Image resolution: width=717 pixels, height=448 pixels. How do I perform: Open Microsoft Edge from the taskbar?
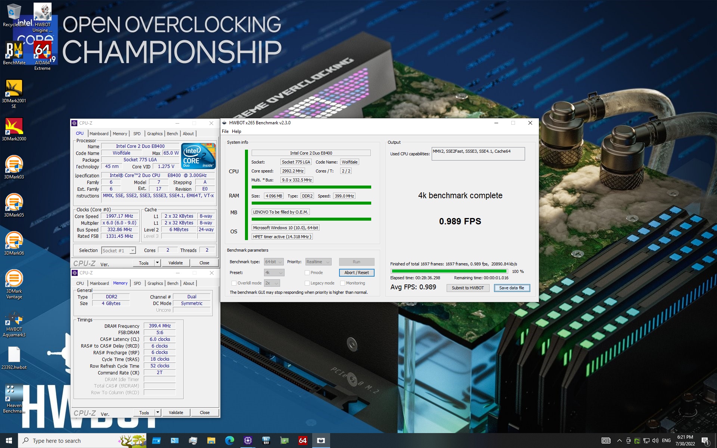[x=229, y=441]
